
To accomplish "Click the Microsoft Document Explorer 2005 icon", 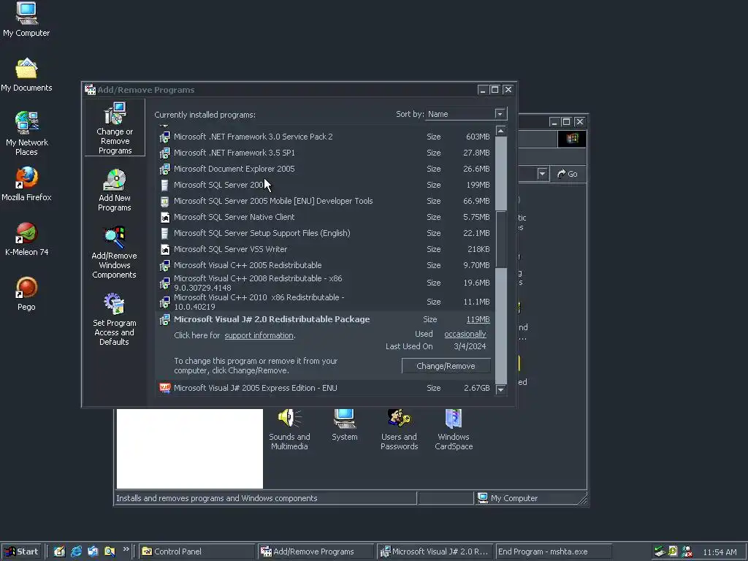I will coord(164,169).
